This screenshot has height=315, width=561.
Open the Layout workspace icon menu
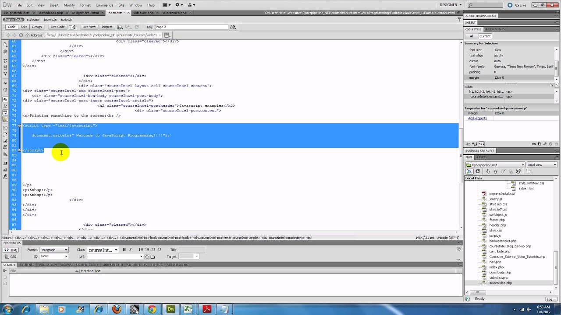167,5
